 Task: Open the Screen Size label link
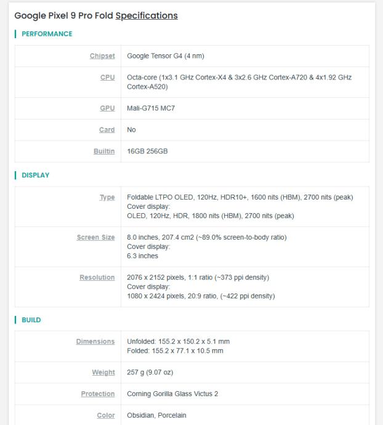coord(95,237)
